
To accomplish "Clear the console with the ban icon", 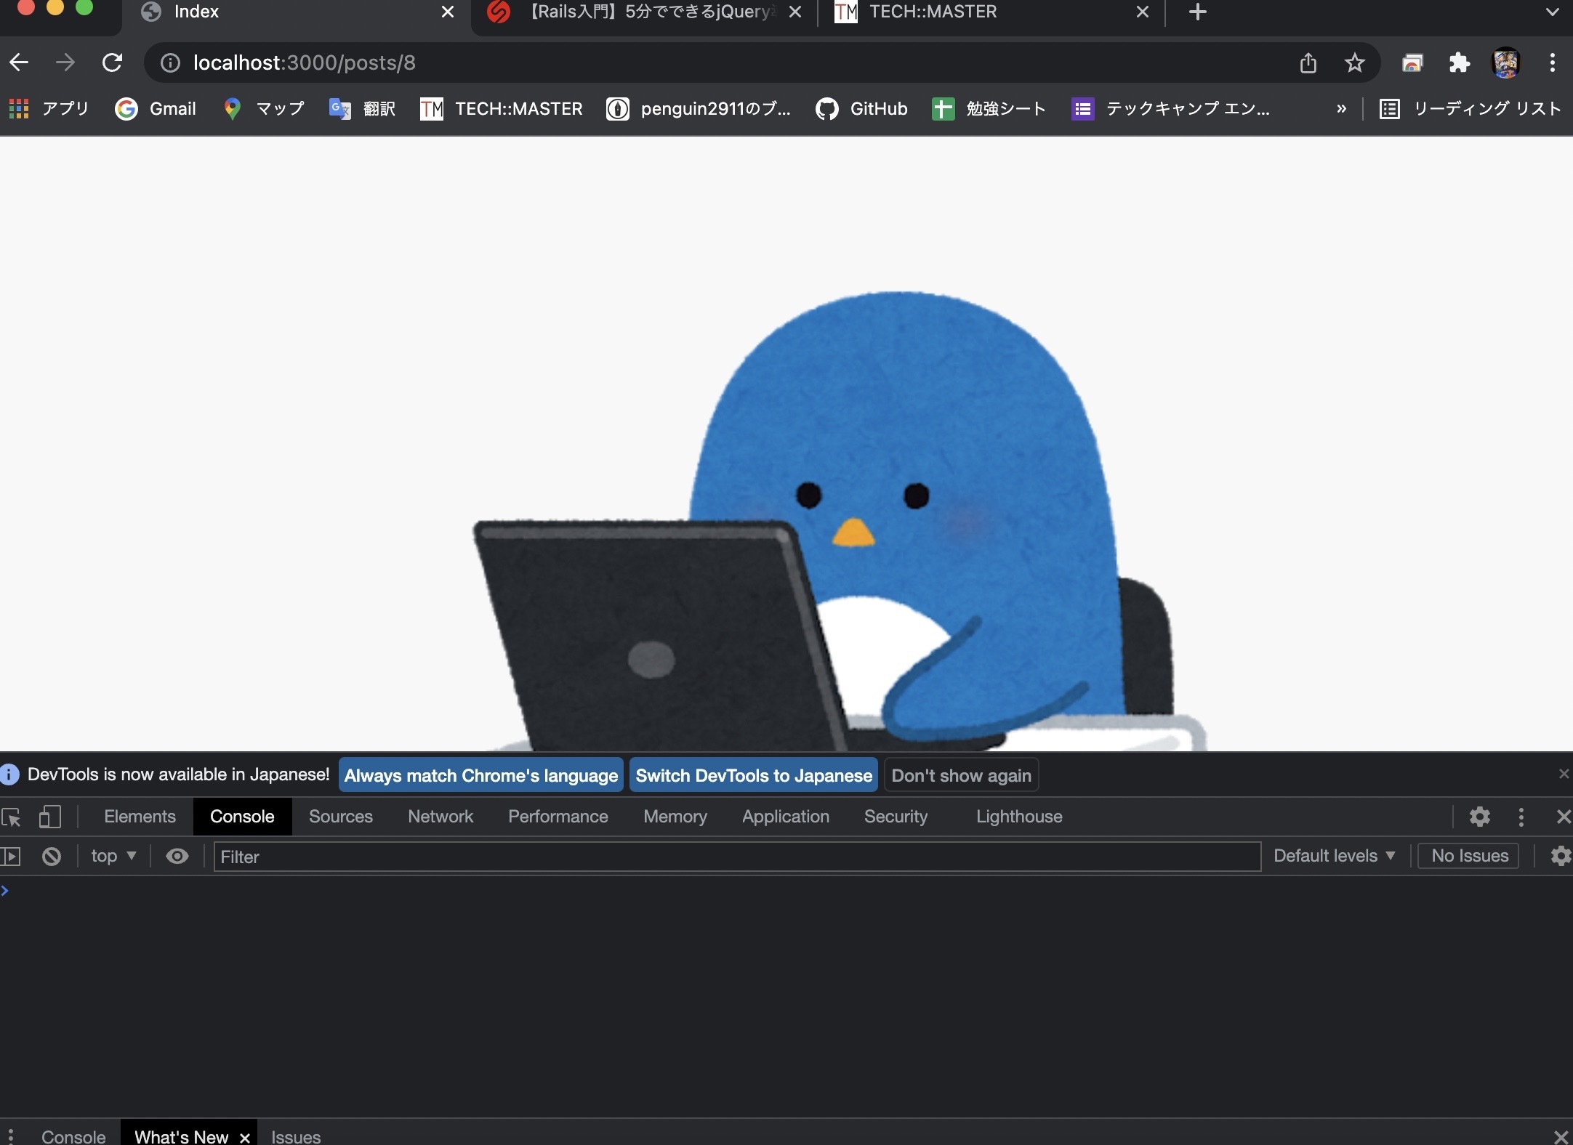I will [51, 857].
